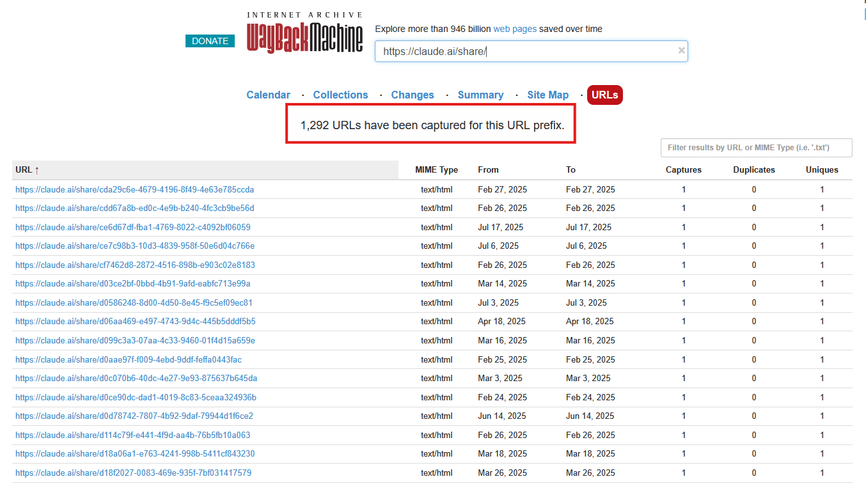The width and height of the screenshot is (866, 486).
Task: Click 'Mar 26, 2025' To date cell
Action: 590,473
